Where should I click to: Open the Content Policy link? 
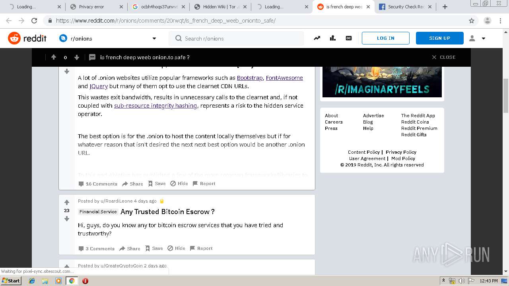click(x=364, y=152)
